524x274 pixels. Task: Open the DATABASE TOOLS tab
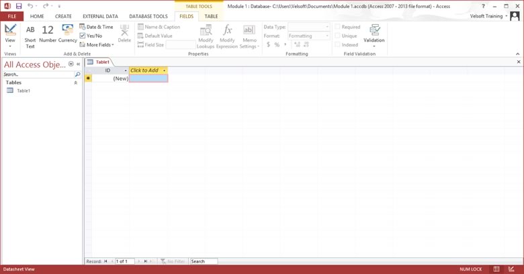coord(148,16)
